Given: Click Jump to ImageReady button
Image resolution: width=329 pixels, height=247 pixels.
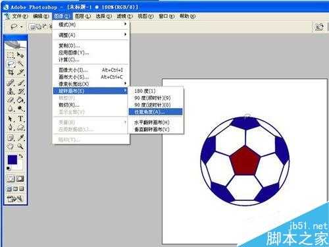Looking at the screenshot, I should pyautogui.click(x=15, y=199).
